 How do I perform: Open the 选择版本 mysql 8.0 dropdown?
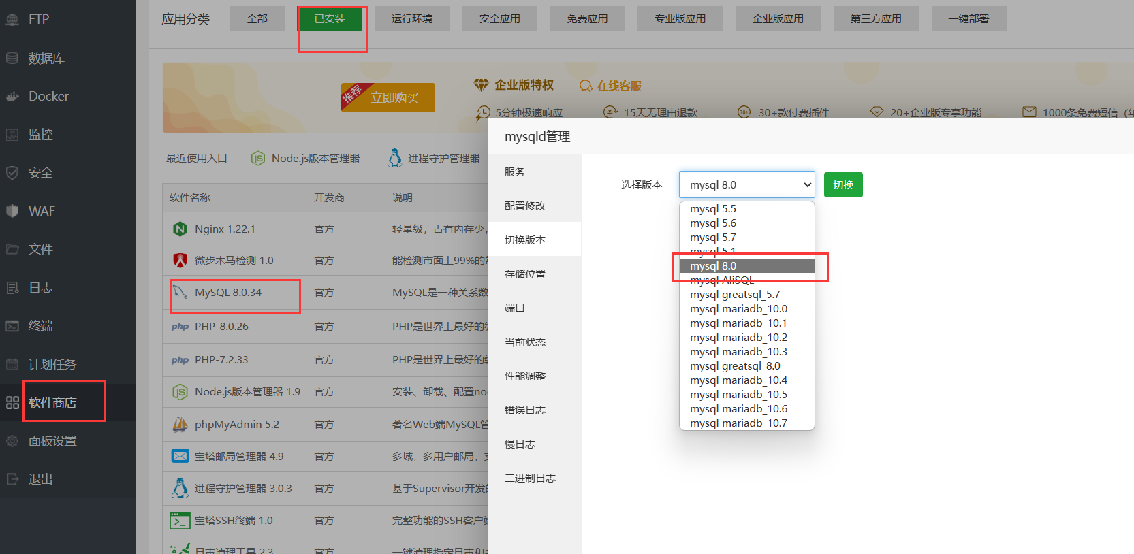(747, 184)
